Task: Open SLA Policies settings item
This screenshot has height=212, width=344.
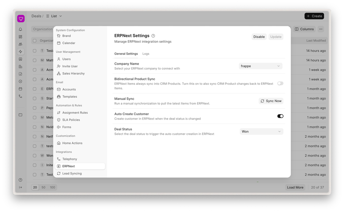Action: (80, 120)
